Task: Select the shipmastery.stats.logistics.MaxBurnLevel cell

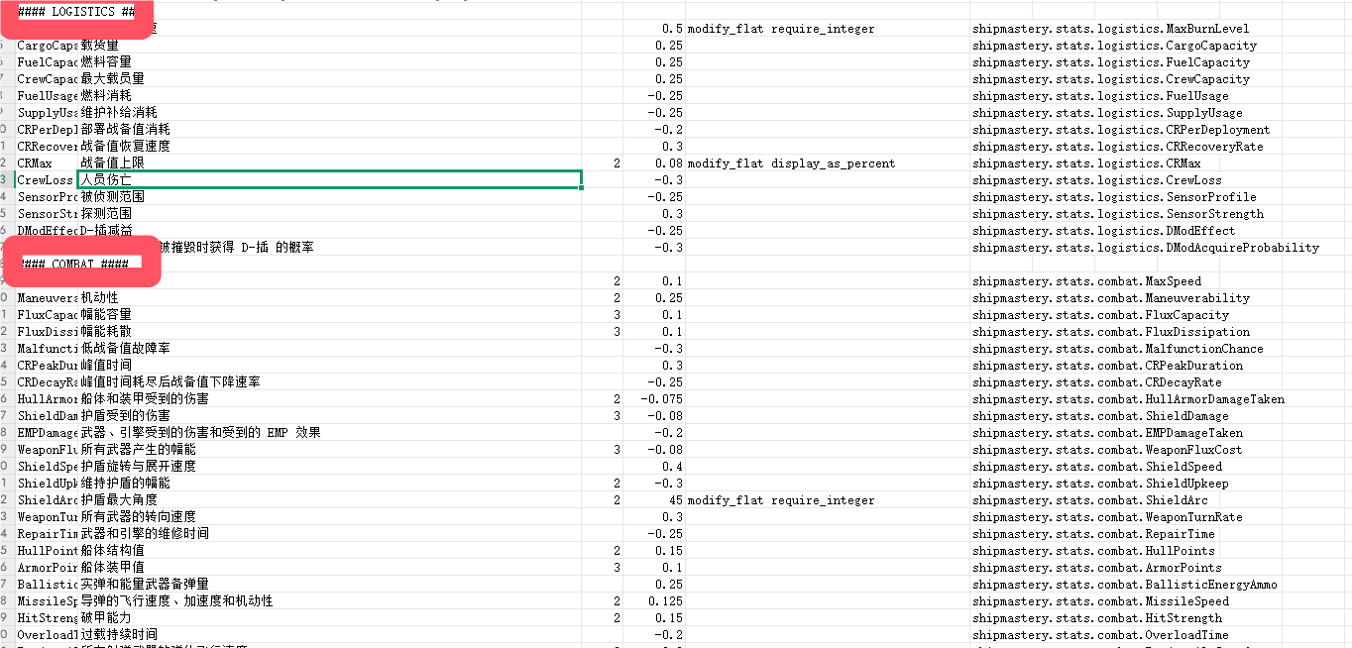Action: pos(1110,29)
